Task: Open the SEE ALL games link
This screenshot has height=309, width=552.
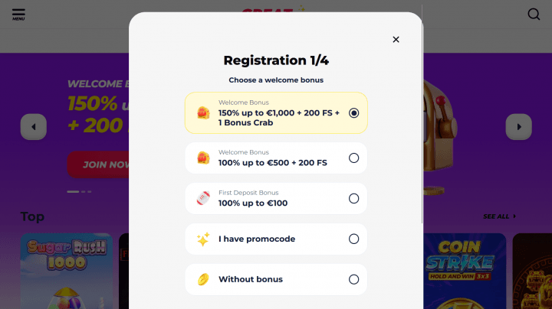Action: (x=499, y=216)
